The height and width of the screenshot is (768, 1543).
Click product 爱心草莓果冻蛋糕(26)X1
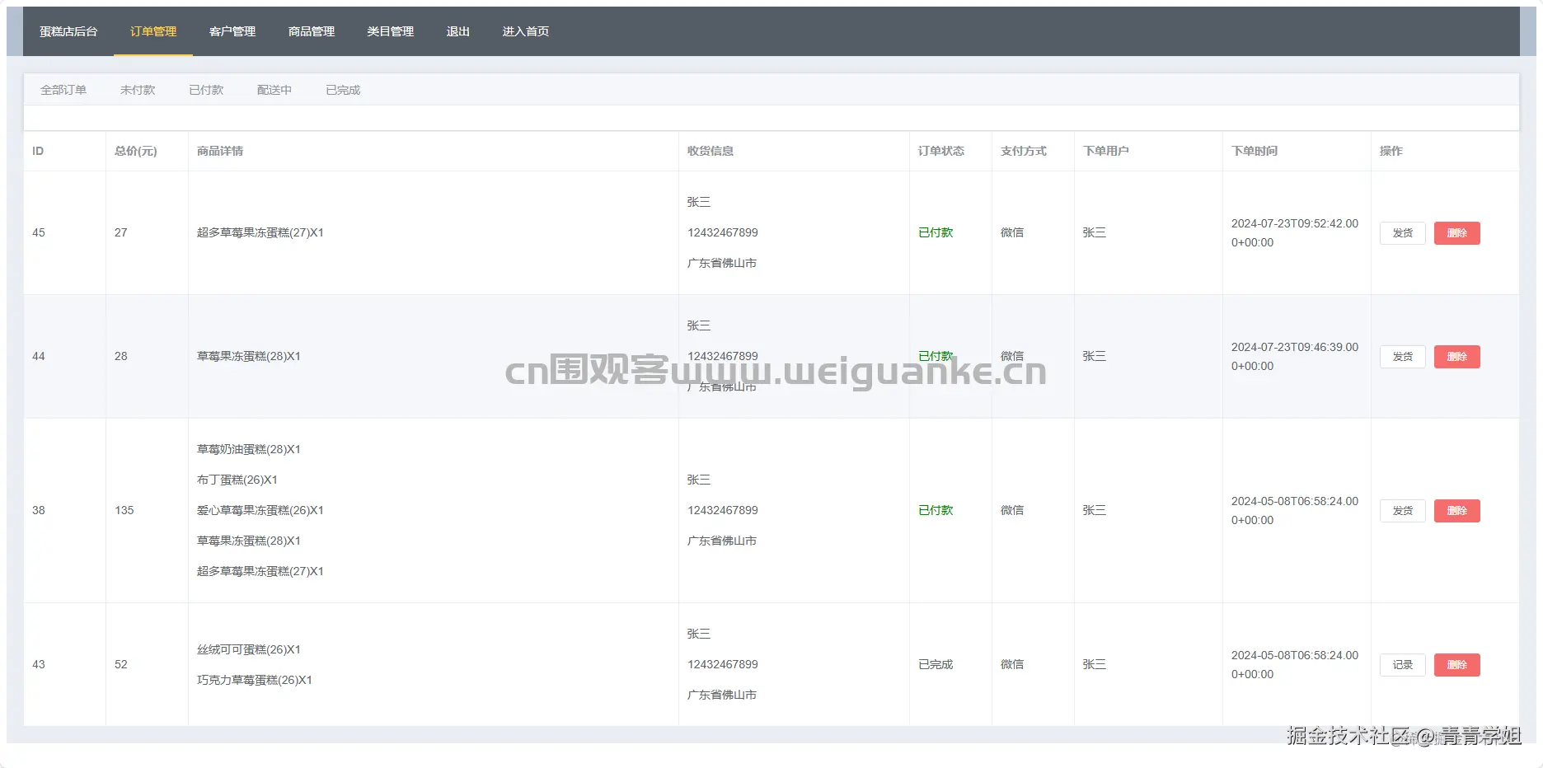click(x=260, y=510)
